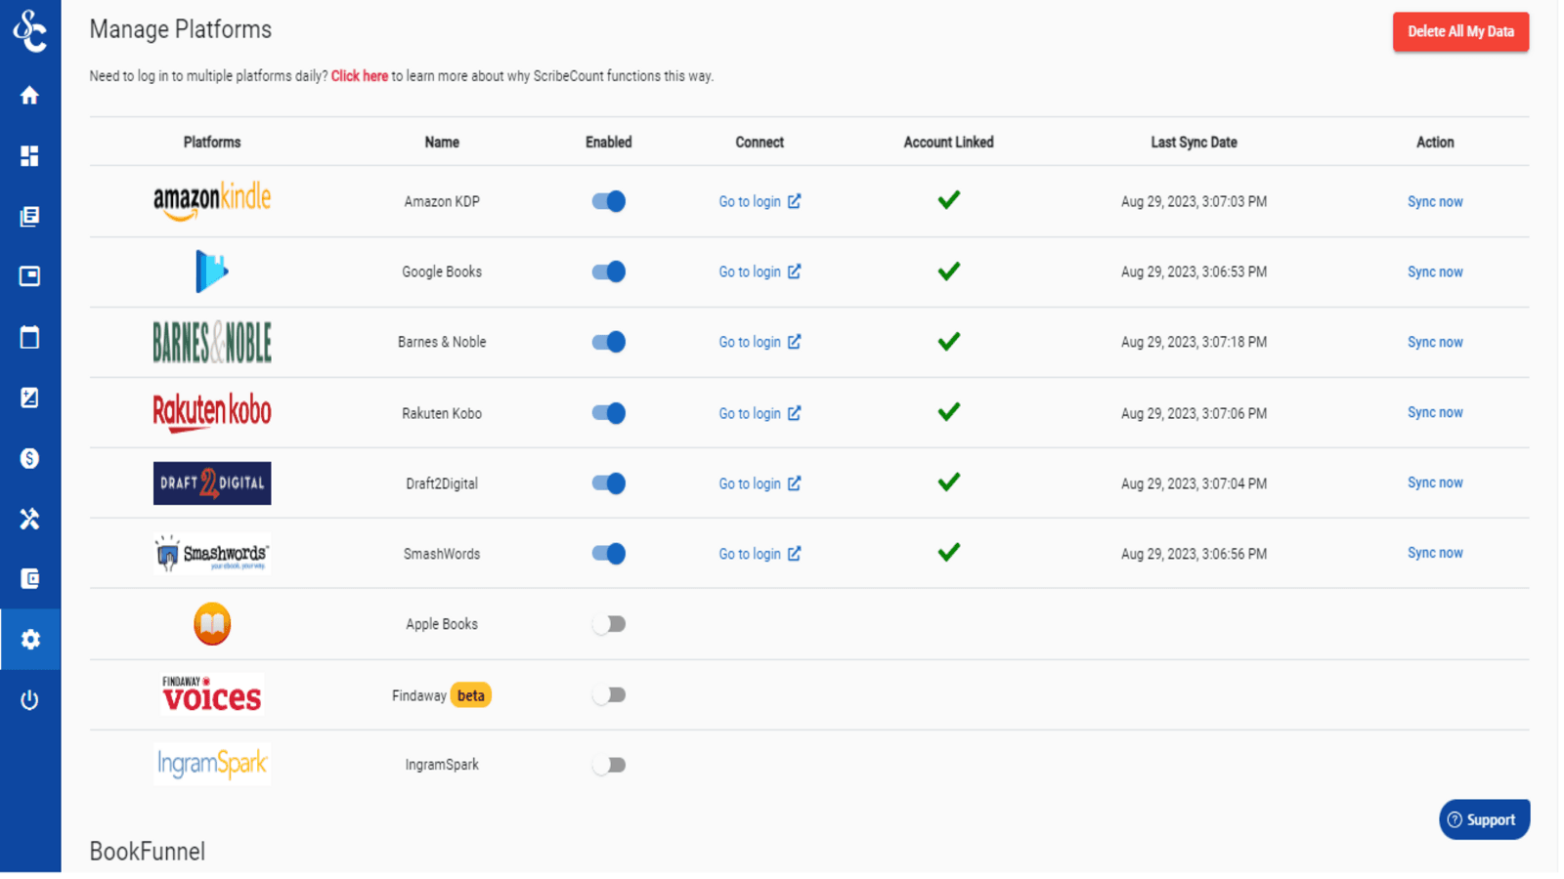Click the crossed tools icon in sidebar
The image size is (1564, 879).
click(29, 519)
